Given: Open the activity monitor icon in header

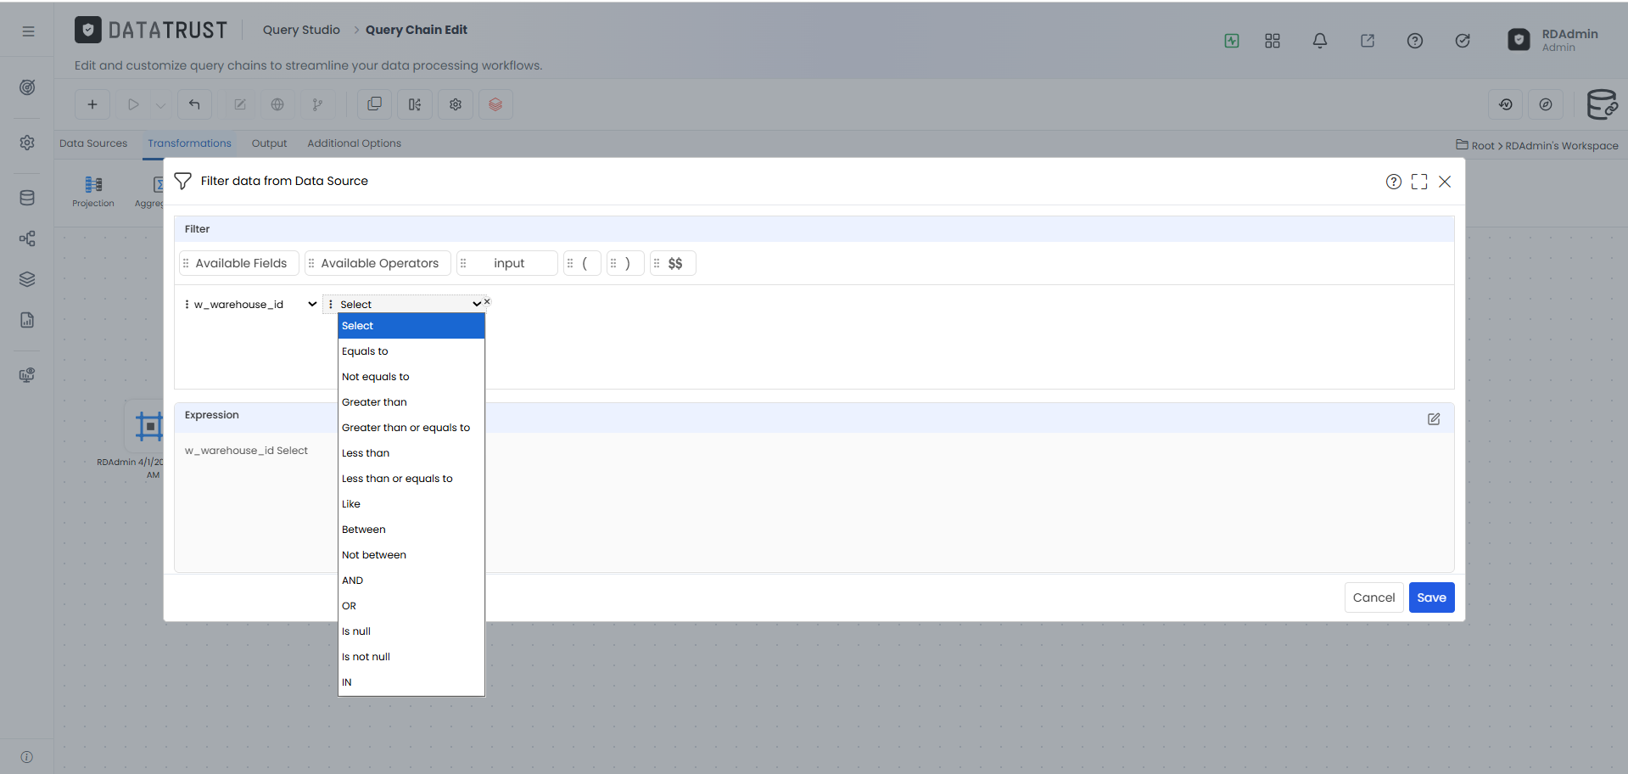Looking at the screenshot, I should pyautogui.click(x=1232, y=41).
